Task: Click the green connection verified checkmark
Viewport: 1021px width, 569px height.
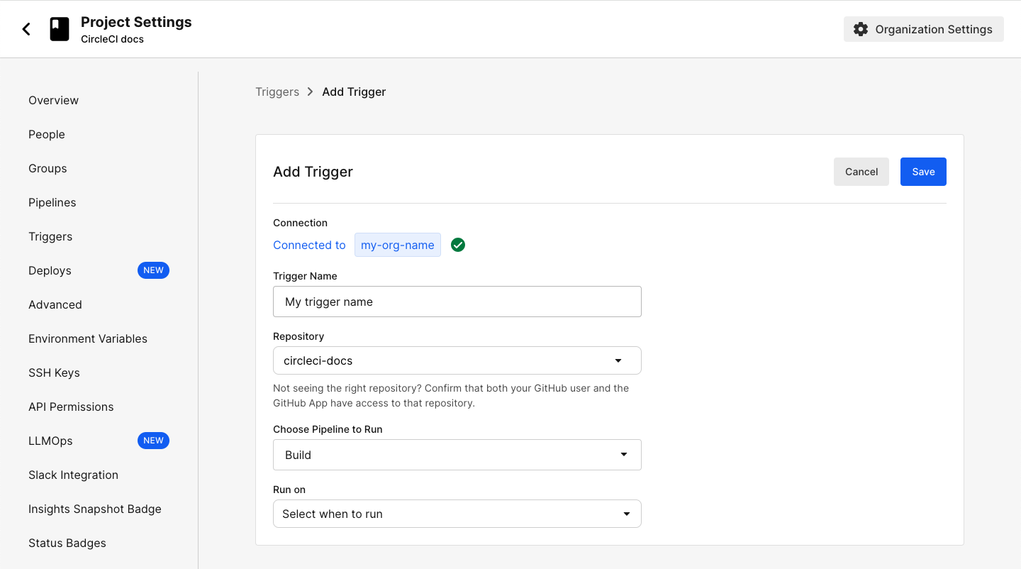Action: [458, 245]
